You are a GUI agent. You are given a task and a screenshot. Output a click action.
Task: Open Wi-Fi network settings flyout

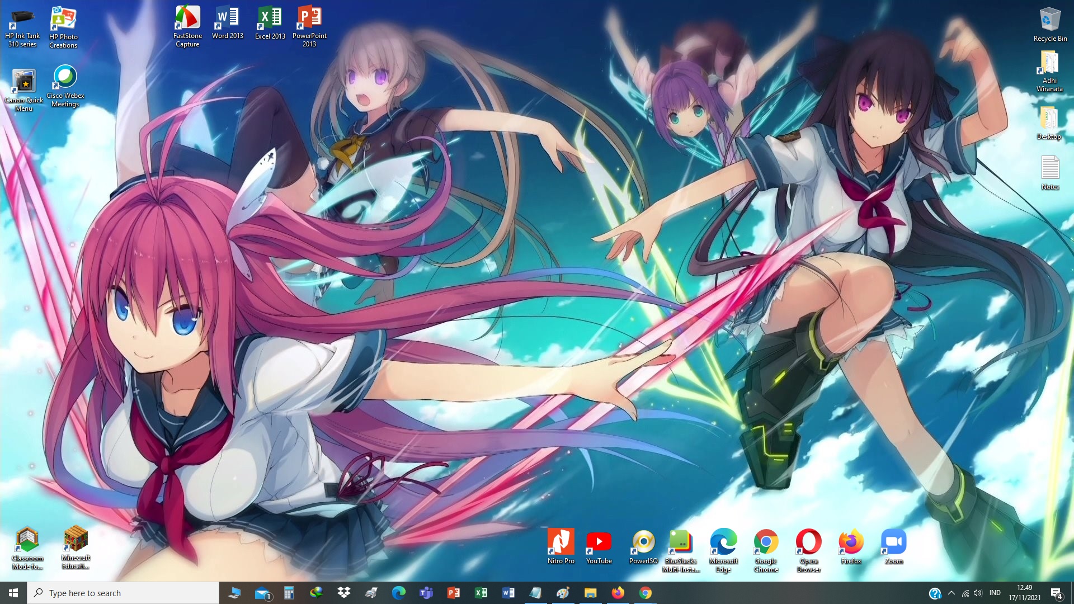point(965,593)
